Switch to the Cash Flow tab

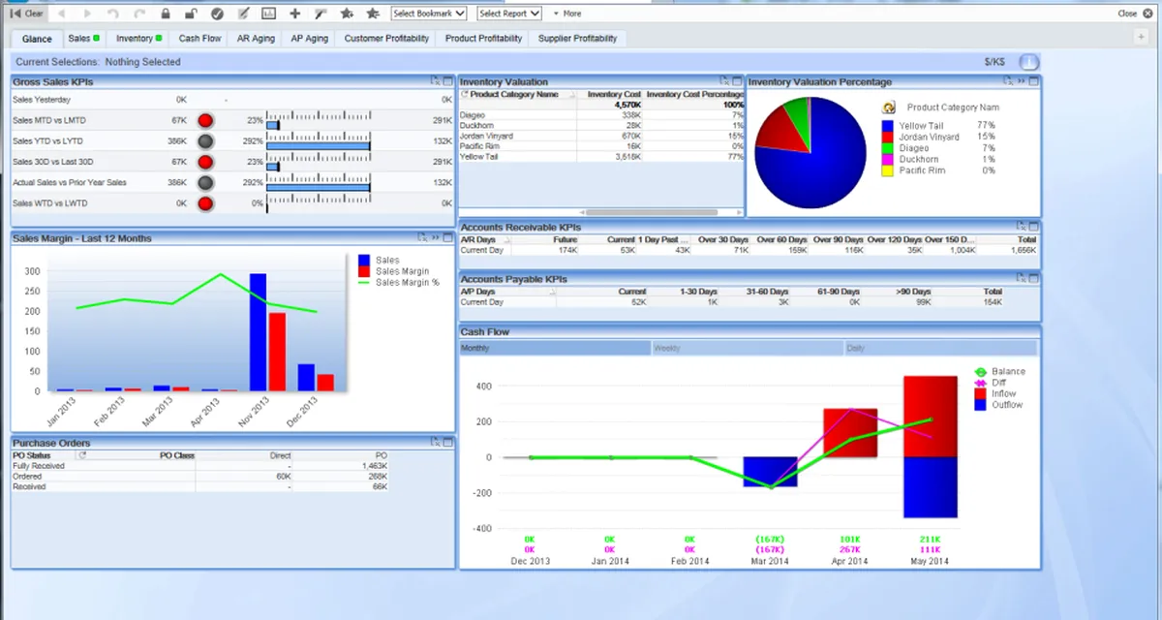pos(199,39)
